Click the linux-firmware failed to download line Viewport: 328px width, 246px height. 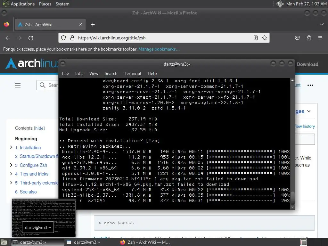tap(160, 179)
